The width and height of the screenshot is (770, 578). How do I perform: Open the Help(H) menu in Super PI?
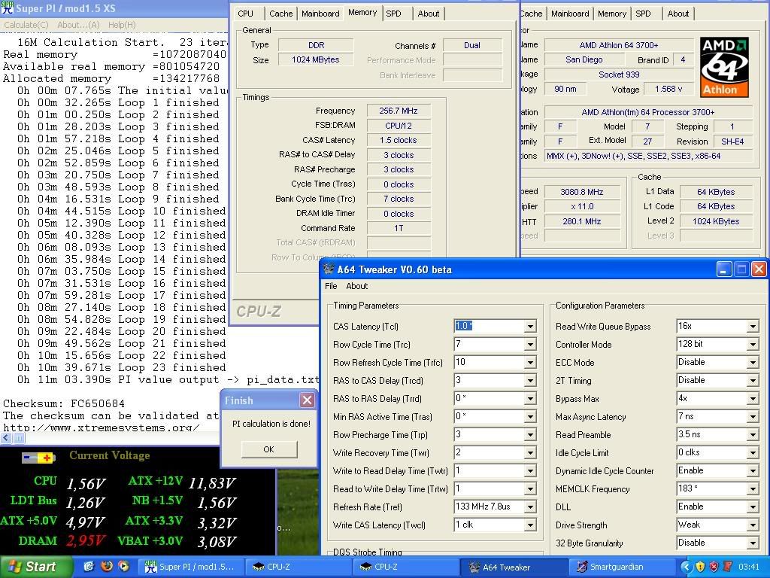coord(122,25)
